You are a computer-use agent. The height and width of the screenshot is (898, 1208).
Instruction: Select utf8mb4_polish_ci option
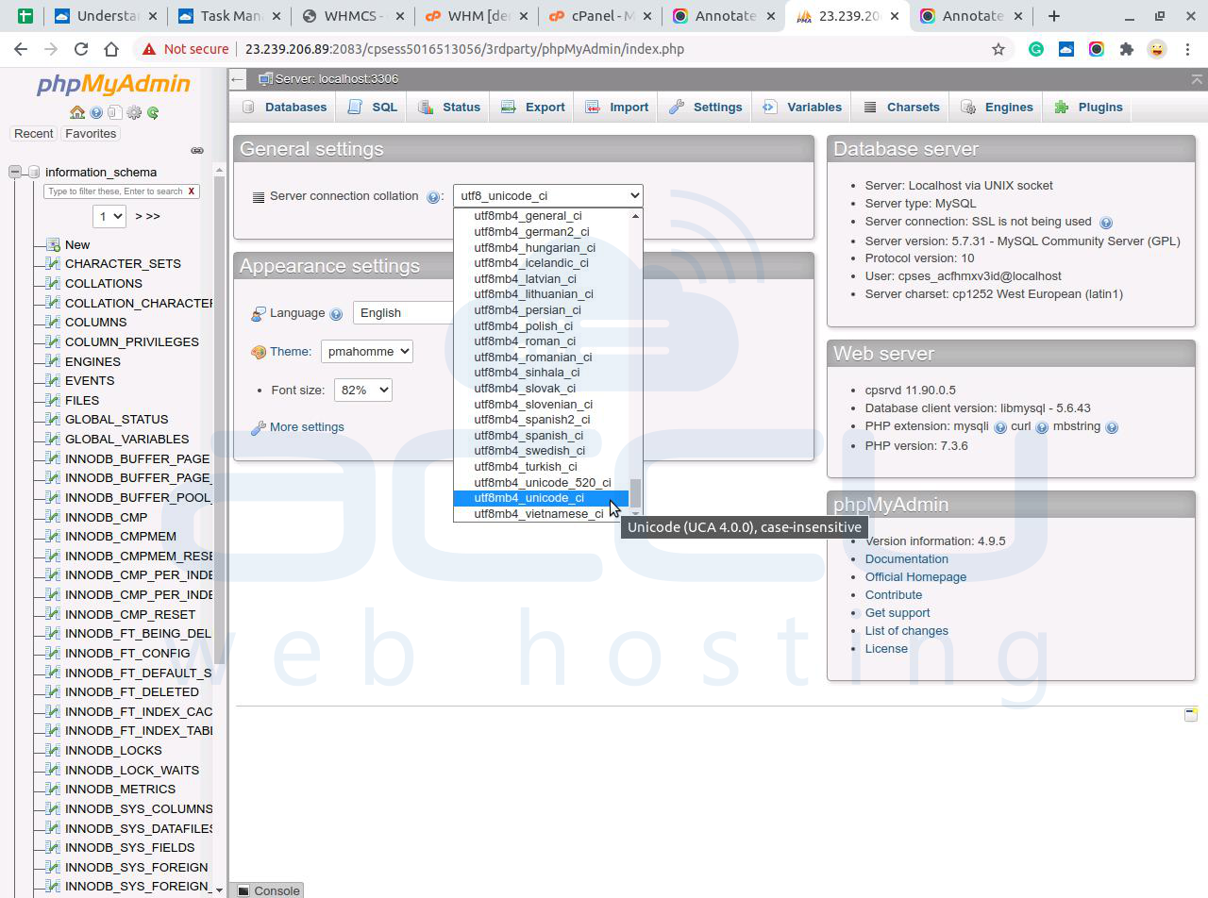coord(541,325)
